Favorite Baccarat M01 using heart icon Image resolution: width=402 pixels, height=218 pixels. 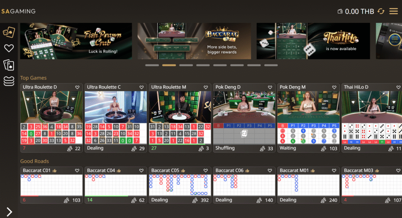click(334, 170)
